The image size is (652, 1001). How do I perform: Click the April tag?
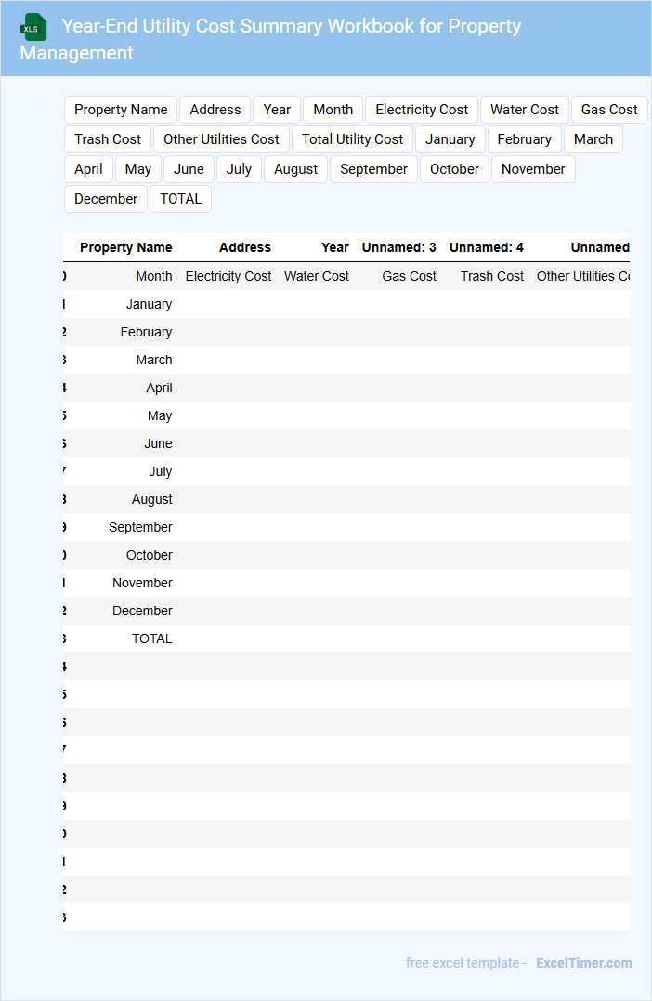tap(88, 169)
